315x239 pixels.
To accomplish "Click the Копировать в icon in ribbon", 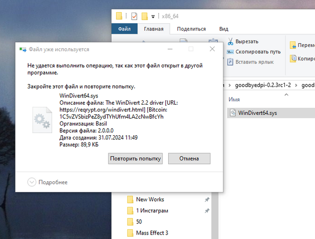I will click(x=293, y=59).
